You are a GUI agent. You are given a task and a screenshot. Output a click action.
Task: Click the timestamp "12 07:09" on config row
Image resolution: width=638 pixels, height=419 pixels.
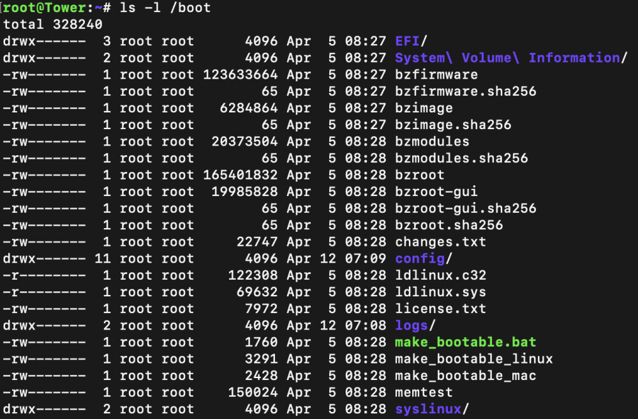coord(353,258)
